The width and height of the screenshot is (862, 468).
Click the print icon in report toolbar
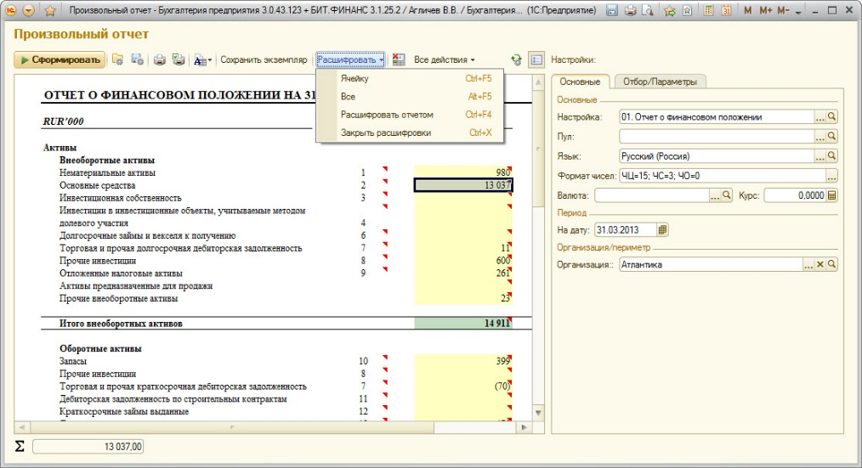[x=159, y=60]
